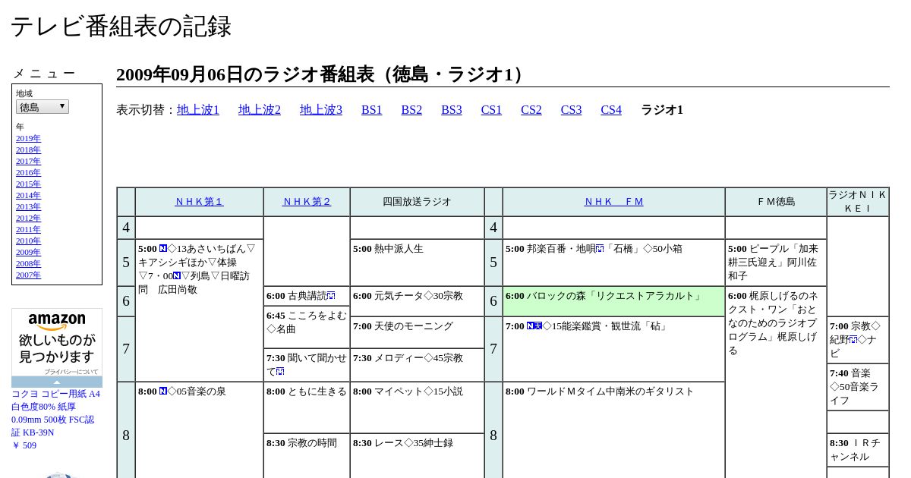
Task: View the CS2 program table
Action: coord(531,110)
